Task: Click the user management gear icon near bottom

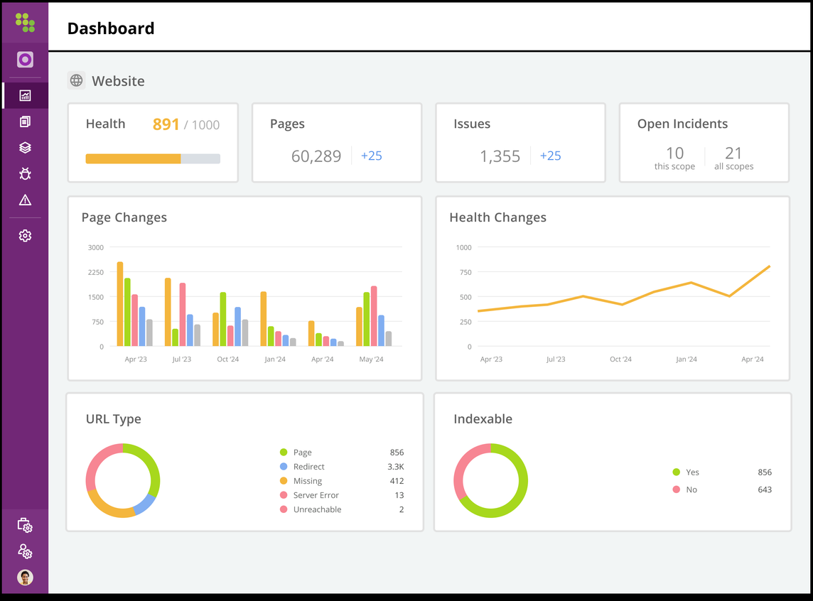Action: tap(24, 551)
